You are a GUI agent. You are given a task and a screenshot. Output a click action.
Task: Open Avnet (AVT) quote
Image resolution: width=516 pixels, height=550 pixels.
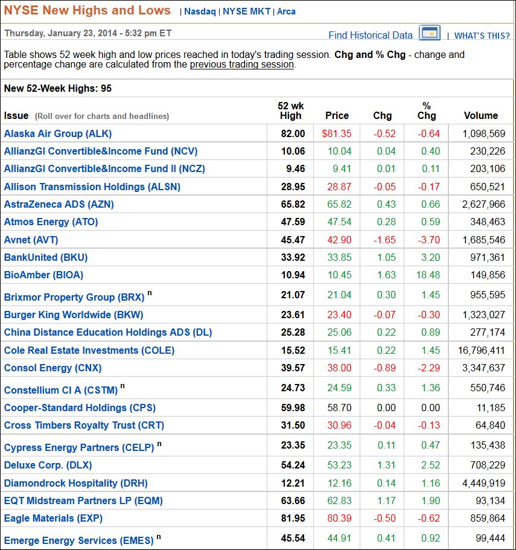tap(31, 240)
